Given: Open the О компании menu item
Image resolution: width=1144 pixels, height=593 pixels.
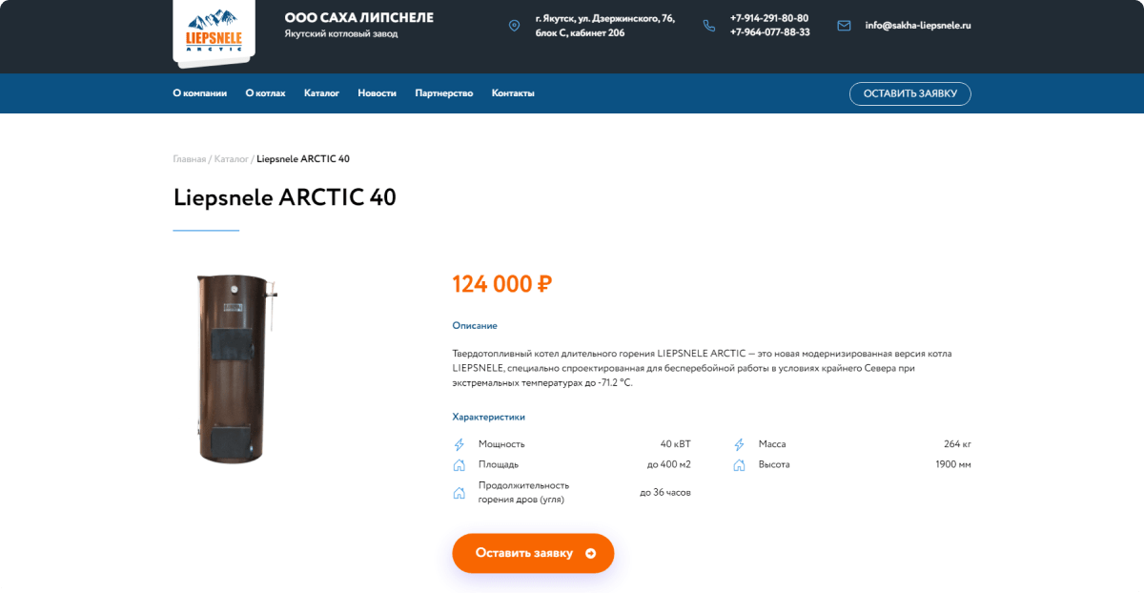Looking at the screenshot, I should point(200,93).
